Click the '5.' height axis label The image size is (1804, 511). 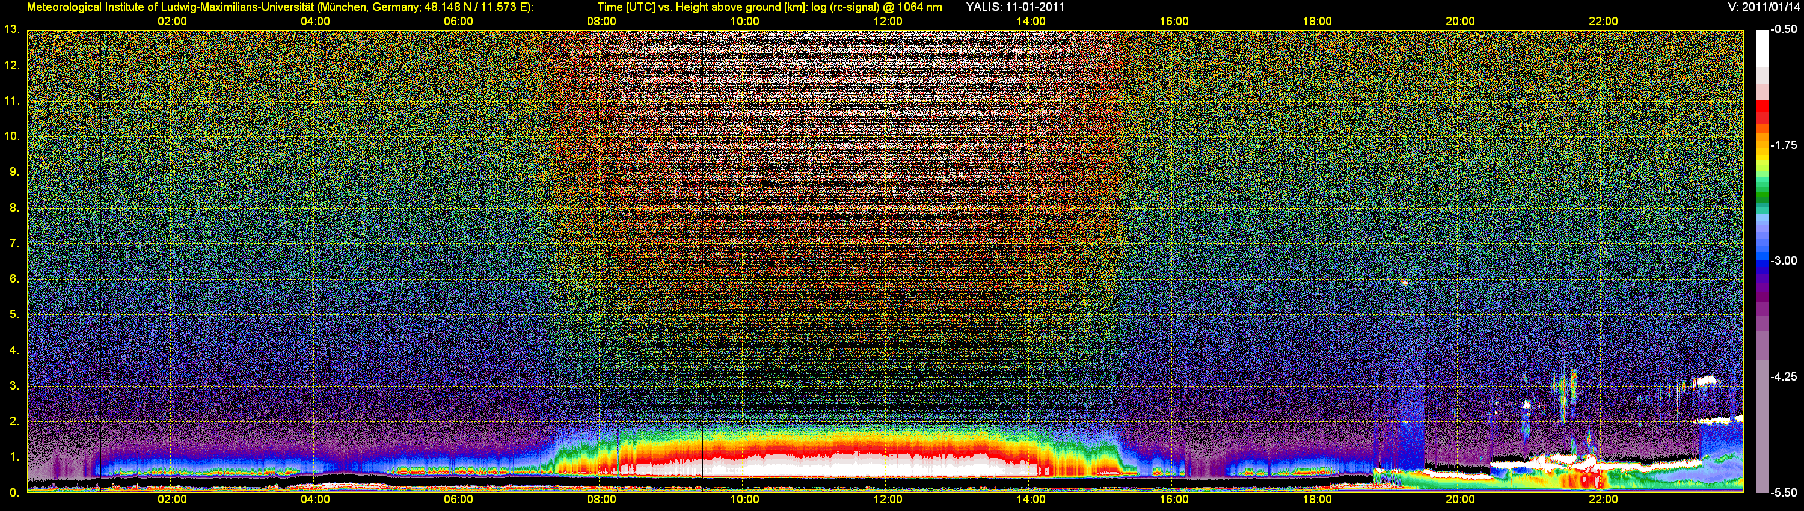pos(14,314)
